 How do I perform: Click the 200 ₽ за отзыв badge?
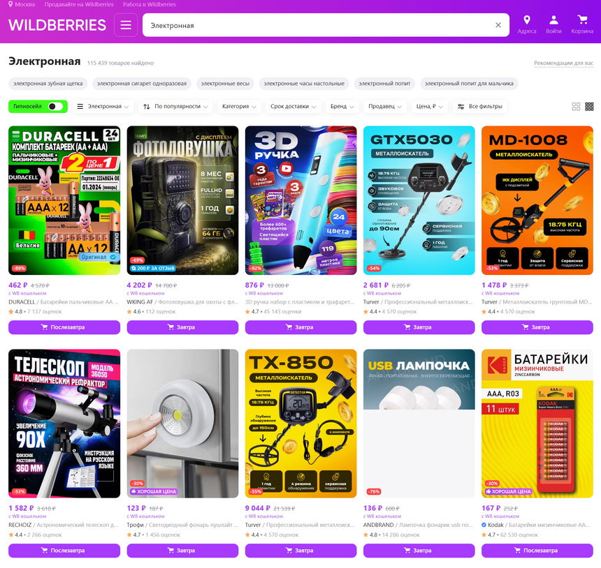(x=153, y=269)
